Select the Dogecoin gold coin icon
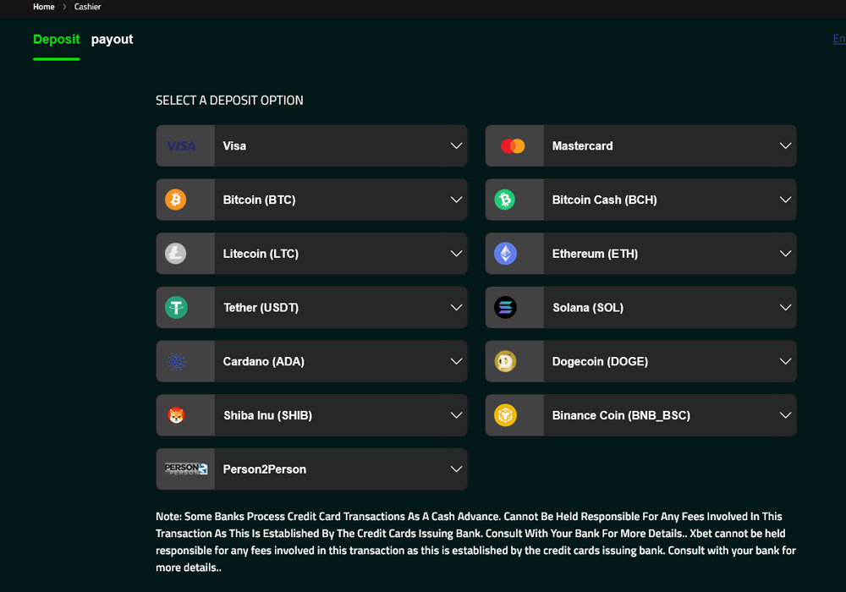The height and width of the screenshot is (592, 846). [x=505, y=361]
